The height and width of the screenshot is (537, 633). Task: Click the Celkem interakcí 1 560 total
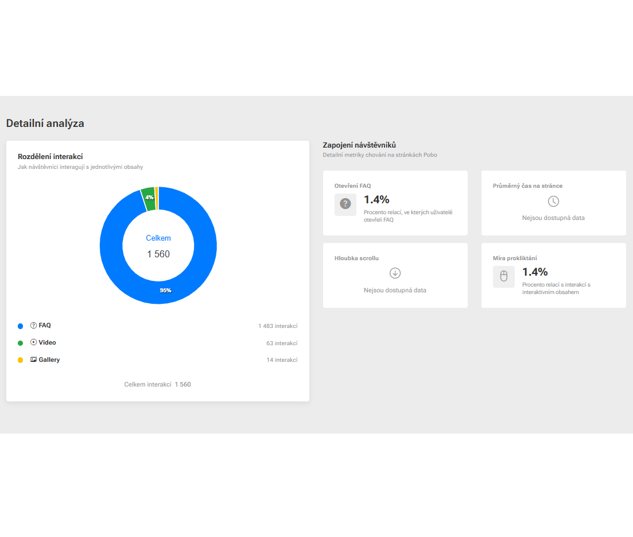click(x=157, y=384)
